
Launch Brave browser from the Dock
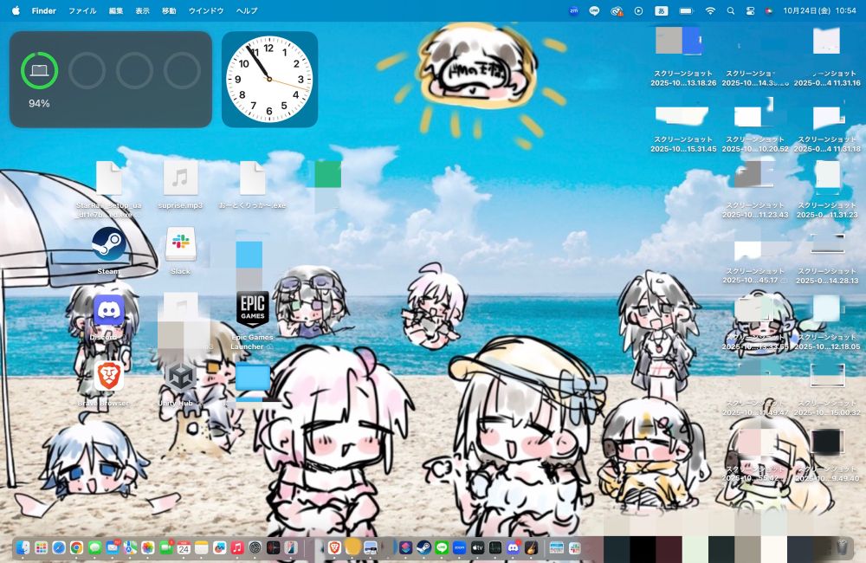(x=334, y=547)
